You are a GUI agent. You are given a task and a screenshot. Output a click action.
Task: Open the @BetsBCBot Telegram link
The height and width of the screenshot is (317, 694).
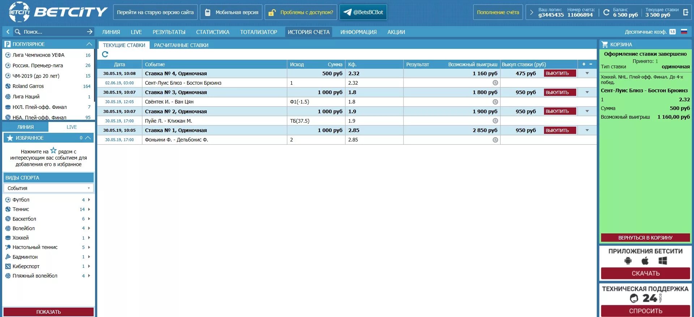[x=363, y=12]
